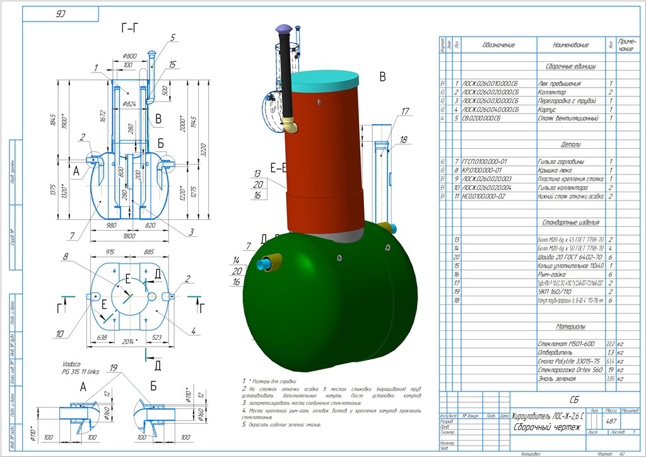646x457 pixels.
Task: Click designation 'ЛОСЖ.0260.020.003'
Action: pos(487,179)
